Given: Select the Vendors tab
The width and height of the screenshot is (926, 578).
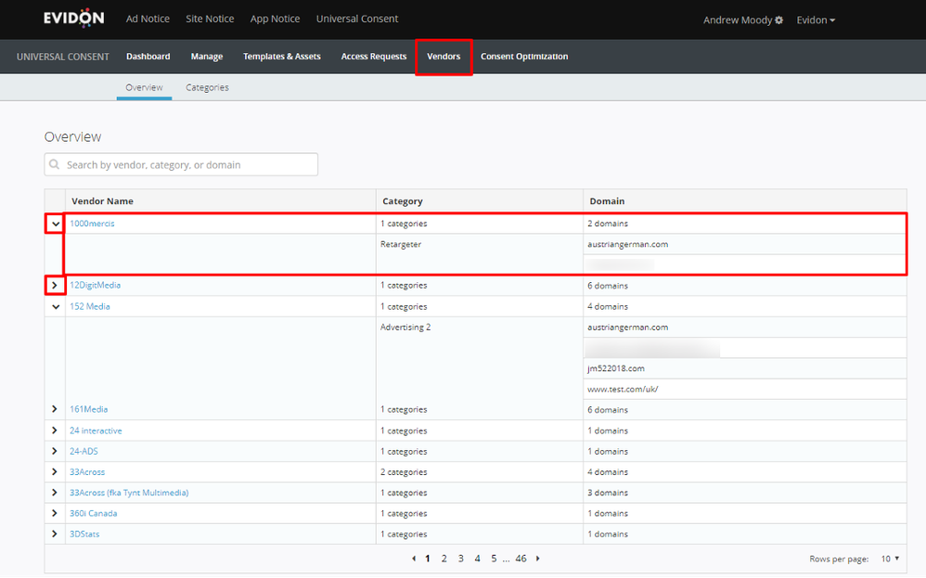Looking at the screenshot, I should [x=444, y=57].
